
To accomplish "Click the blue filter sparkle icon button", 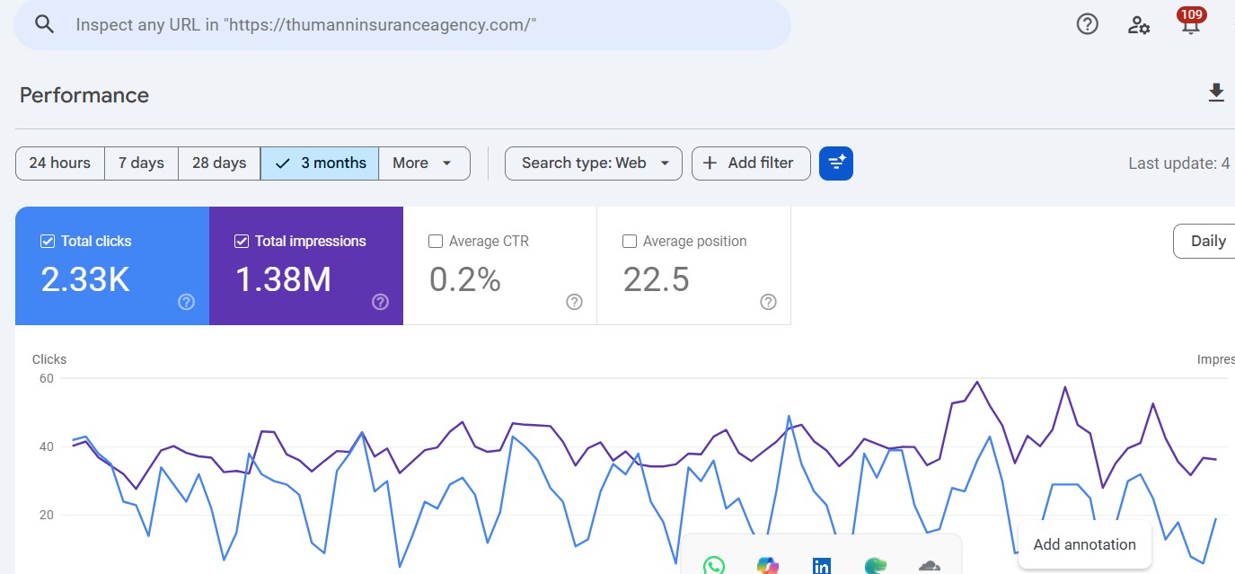I will point(836,163).
